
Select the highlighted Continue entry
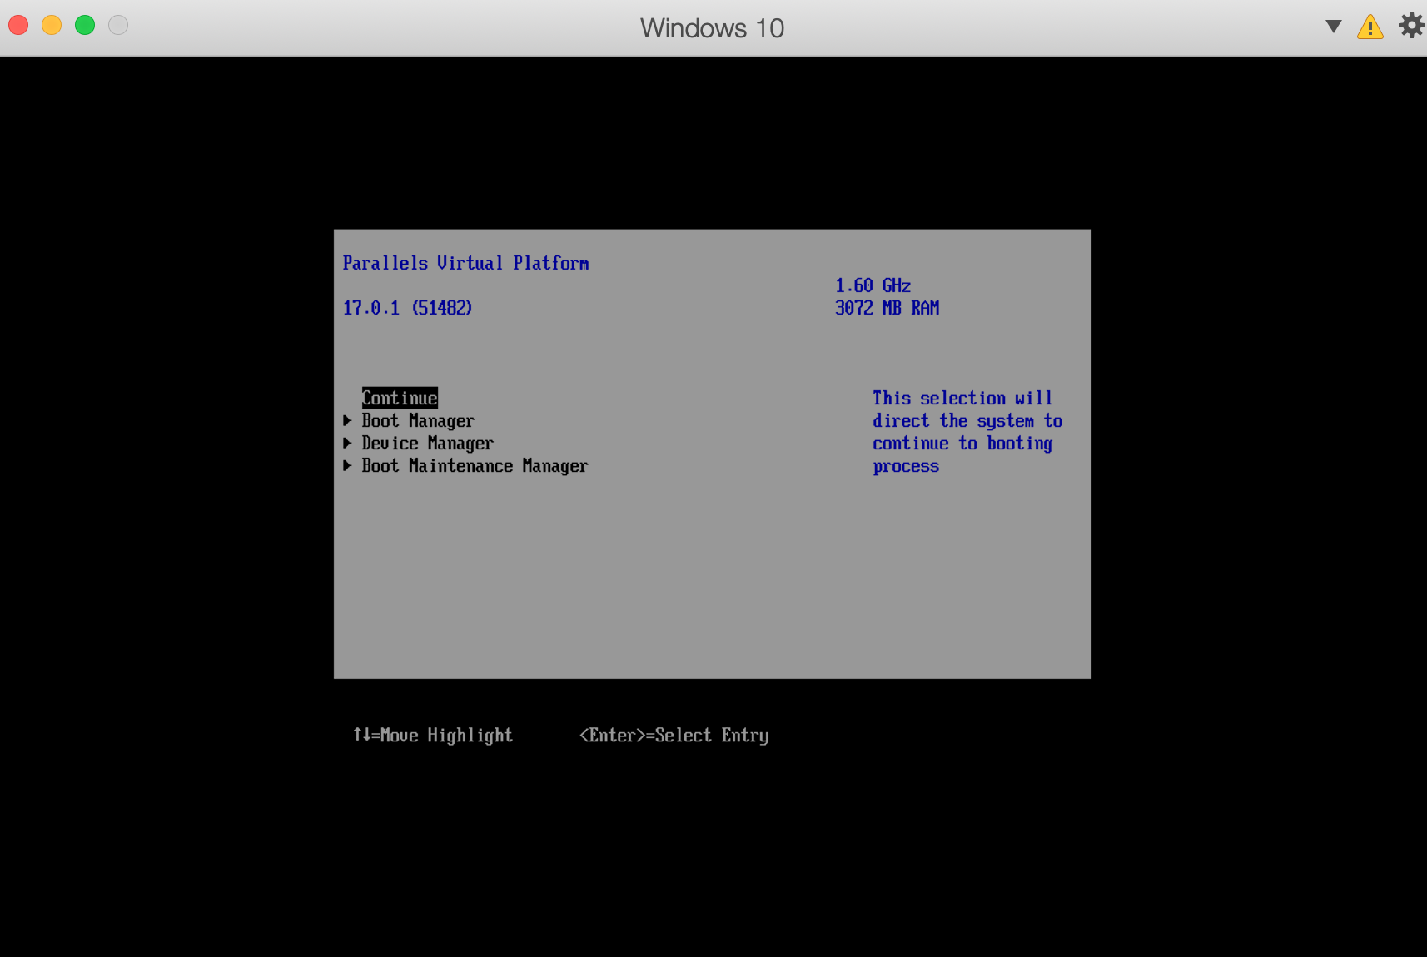tap(400, 398)
